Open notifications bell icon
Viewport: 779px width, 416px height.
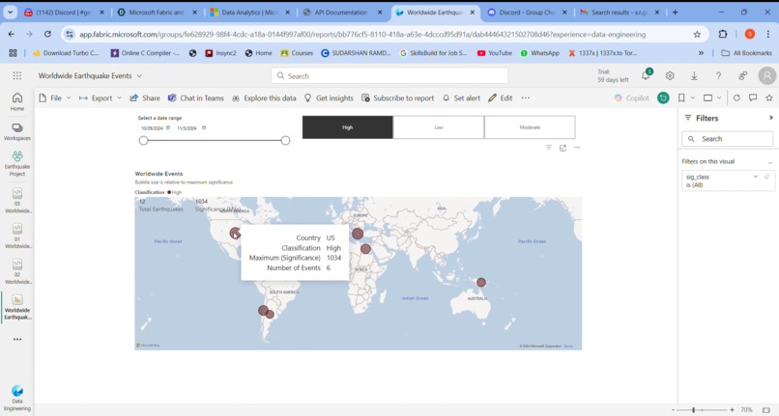click(x=646, y=75)
